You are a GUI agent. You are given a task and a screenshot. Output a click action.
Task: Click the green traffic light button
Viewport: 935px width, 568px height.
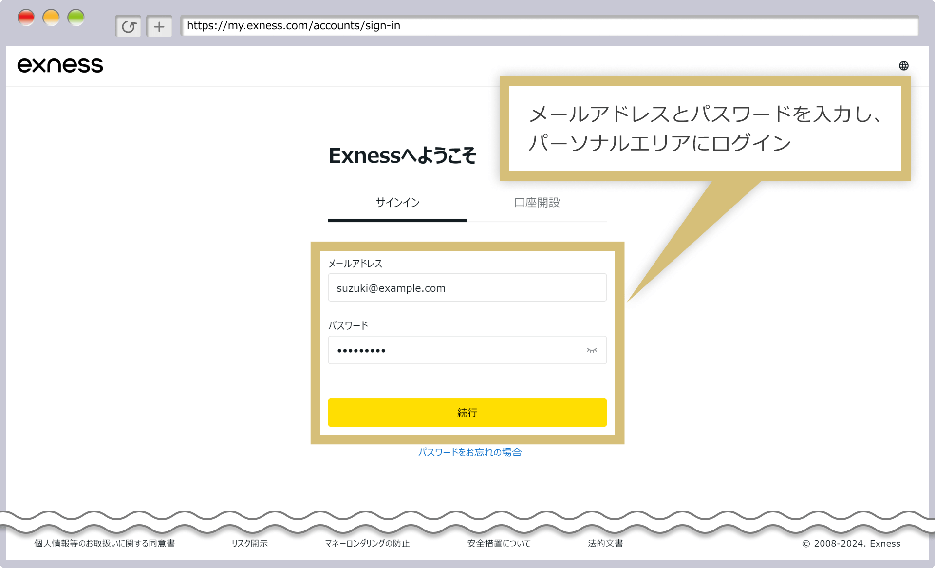[x=76, y=17]
